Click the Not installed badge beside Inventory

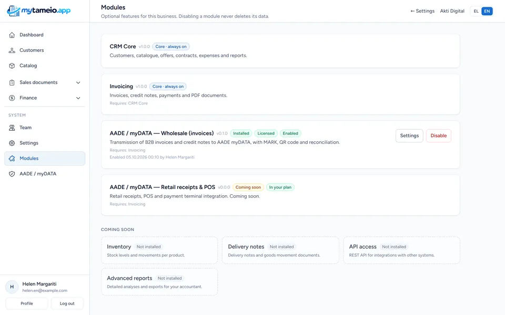(148, 247)
